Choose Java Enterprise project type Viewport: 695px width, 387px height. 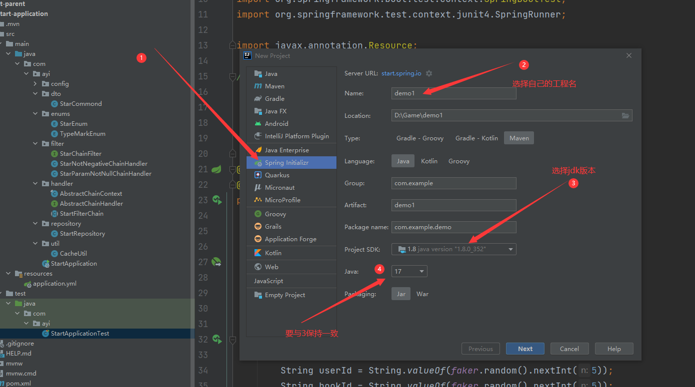coord(291,150)
